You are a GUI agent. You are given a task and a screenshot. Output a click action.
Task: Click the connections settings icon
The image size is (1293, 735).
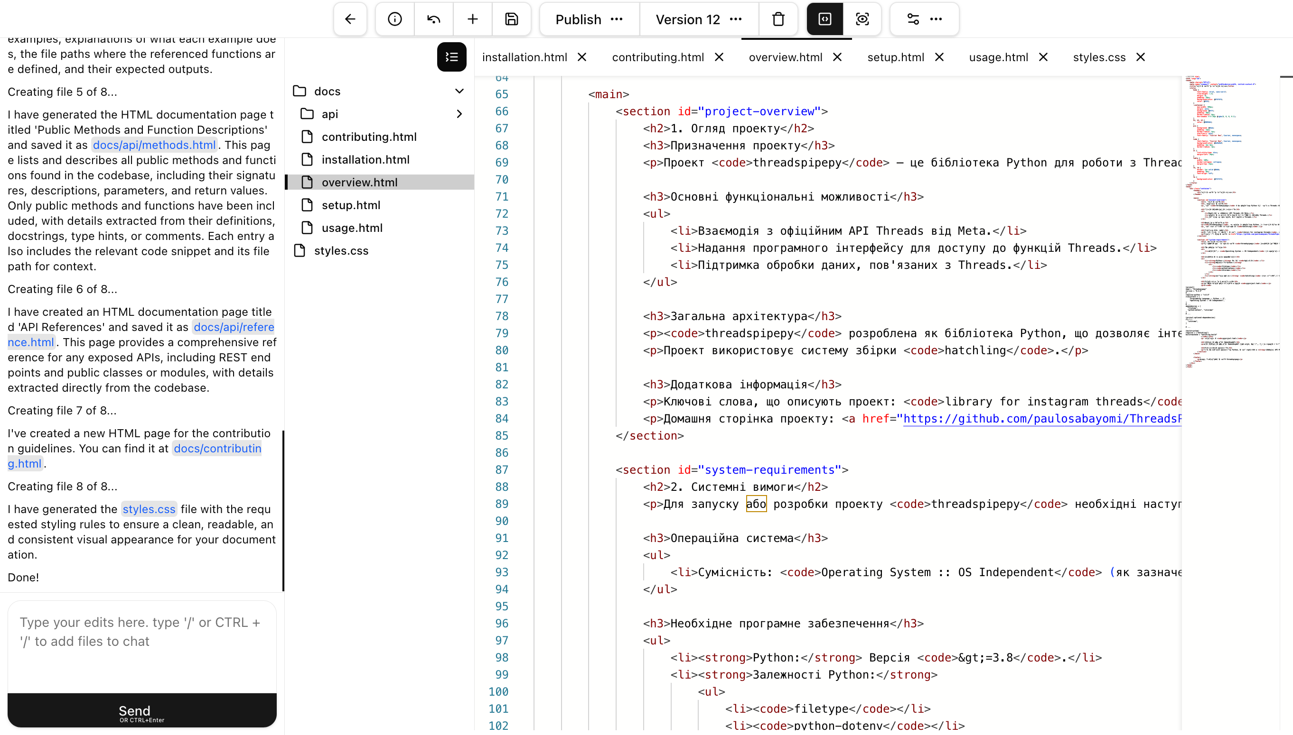pyautogui.click(x=912, y=18)
